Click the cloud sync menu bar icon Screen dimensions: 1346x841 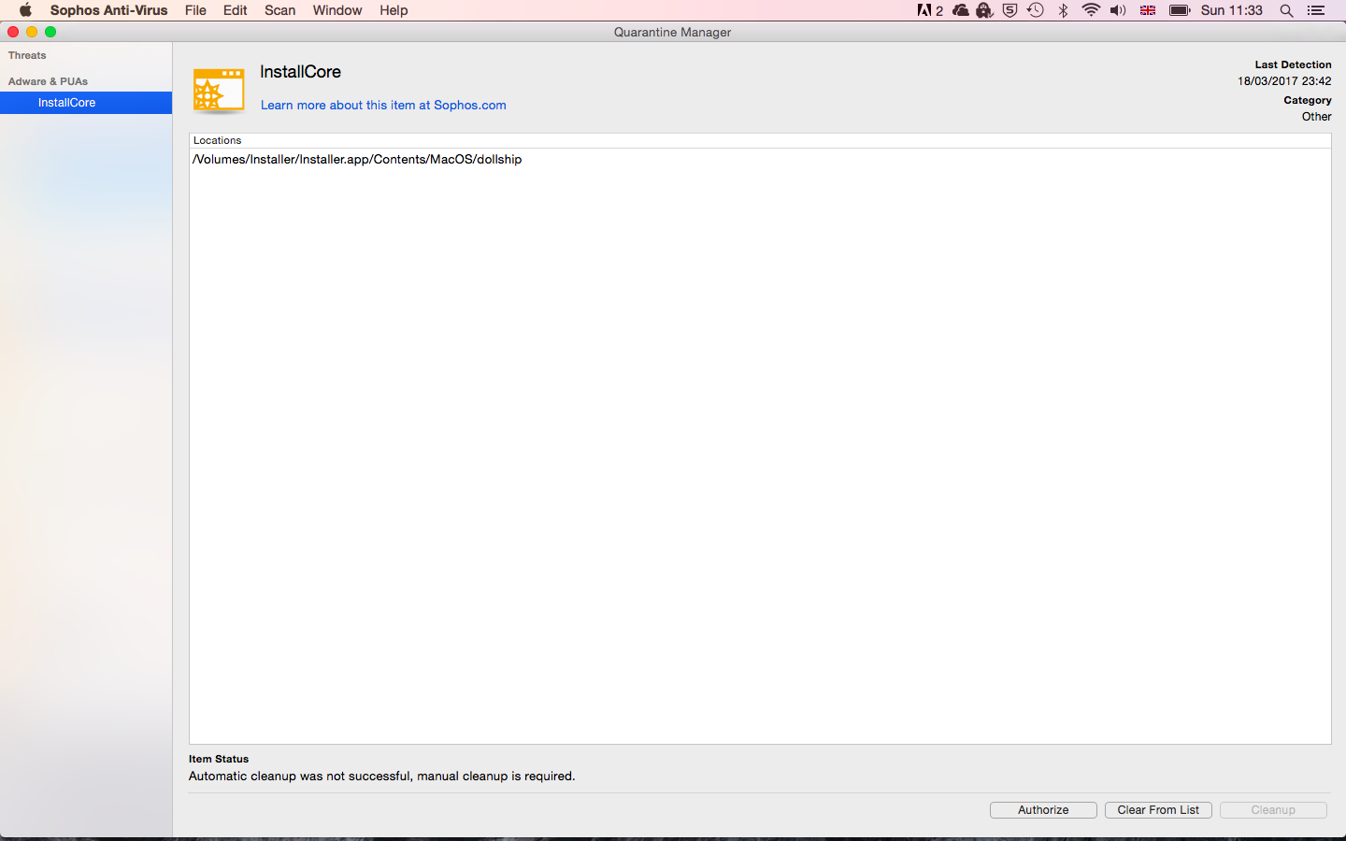(960, 10)
